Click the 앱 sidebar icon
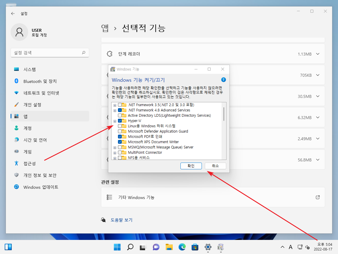The height and width of the screenshot is (254, 338). tap(16, 116)
